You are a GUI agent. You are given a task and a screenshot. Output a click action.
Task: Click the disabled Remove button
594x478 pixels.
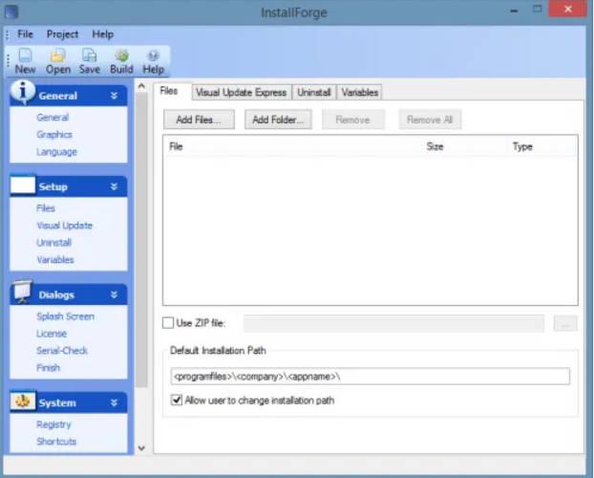pyautogui.click(x=353, y=119)
